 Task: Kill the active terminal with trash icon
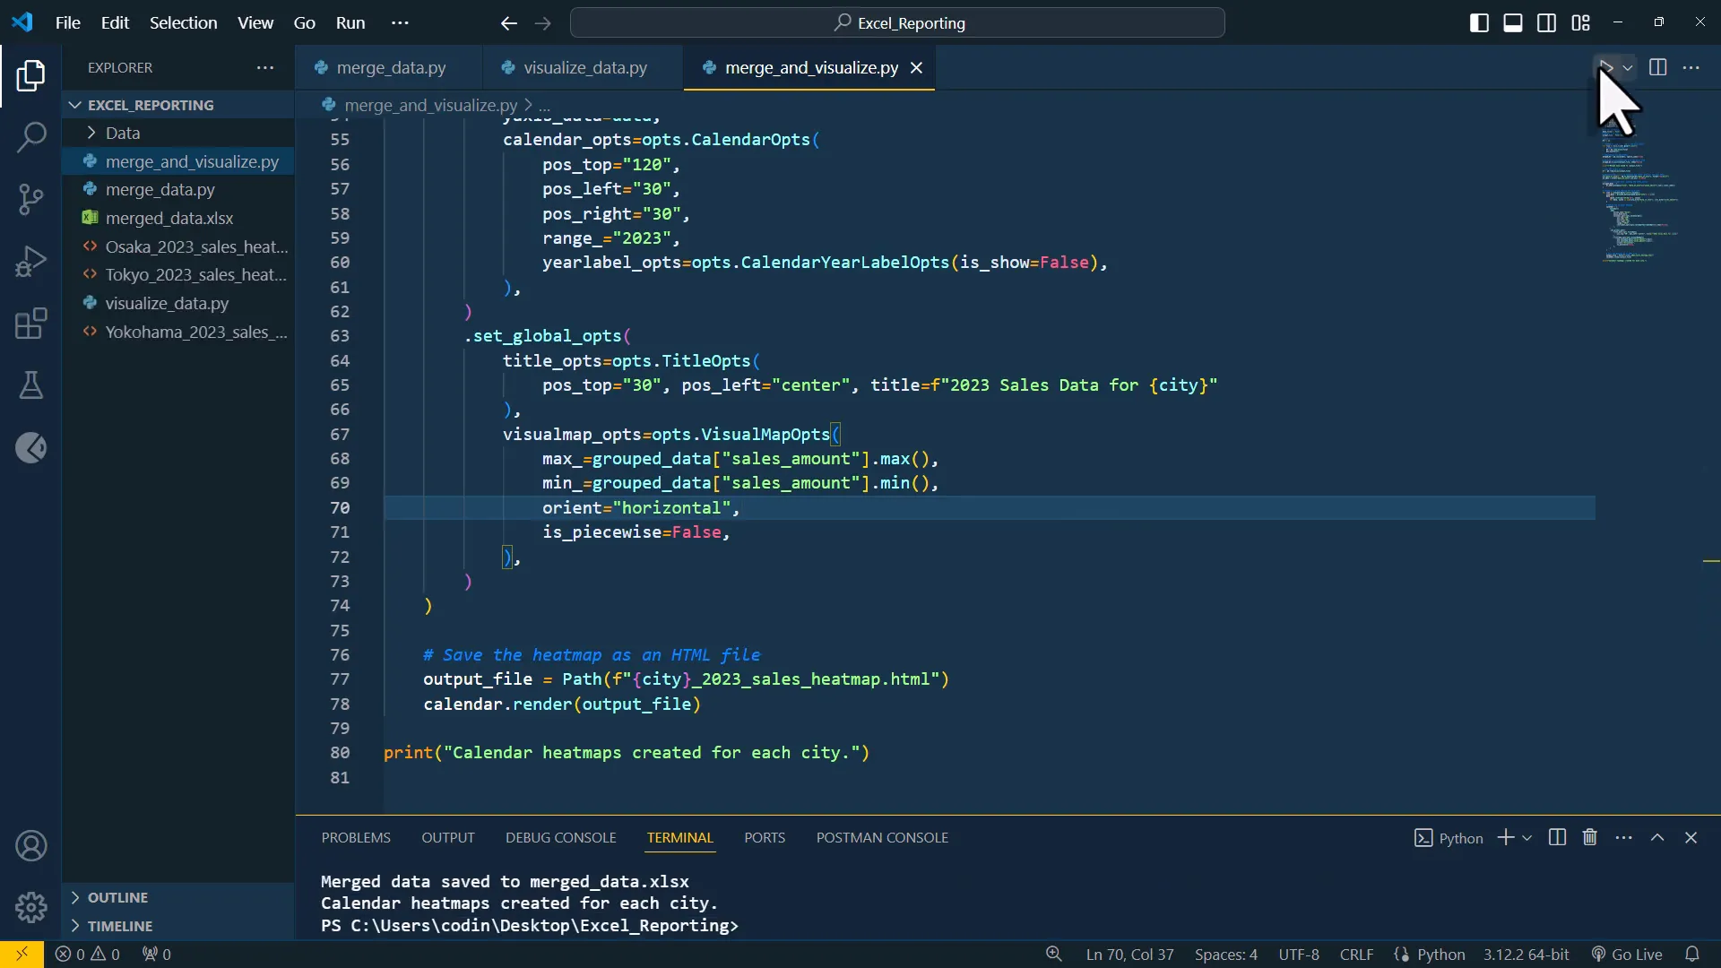[1589, 837]
